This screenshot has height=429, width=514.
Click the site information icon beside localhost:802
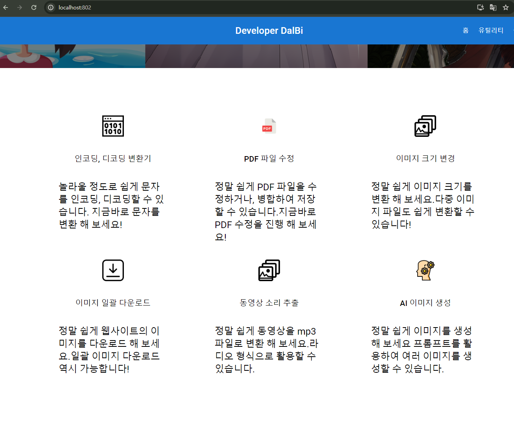coord(51,7)
